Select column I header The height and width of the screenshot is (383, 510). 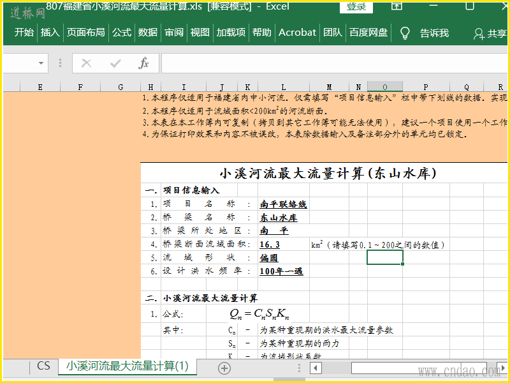(x=184, y=87)
